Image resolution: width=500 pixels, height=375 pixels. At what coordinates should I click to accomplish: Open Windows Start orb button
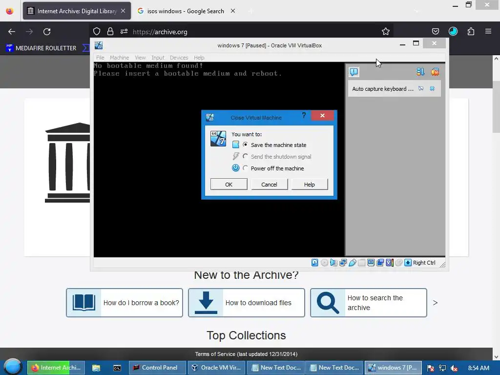pos(13,367)
